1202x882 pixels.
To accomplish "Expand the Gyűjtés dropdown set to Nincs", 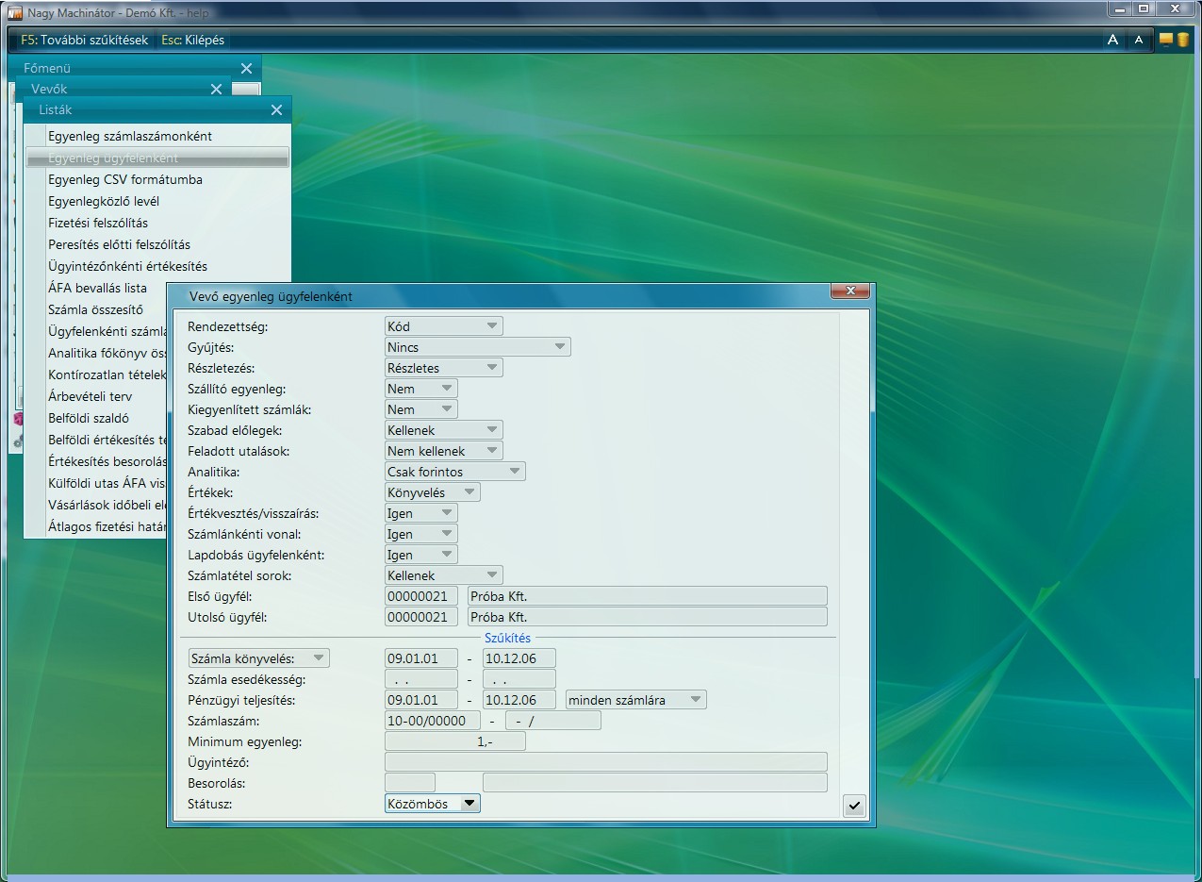I will tap(477, 347).
